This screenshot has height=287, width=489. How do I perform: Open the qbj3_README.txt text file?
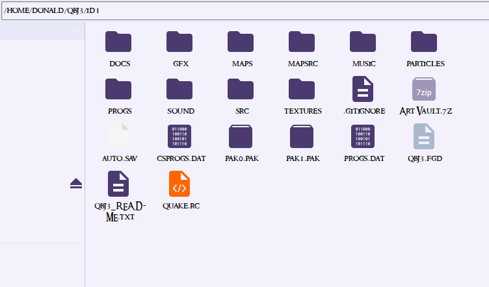pyautogui.click(x=118, y=184)
